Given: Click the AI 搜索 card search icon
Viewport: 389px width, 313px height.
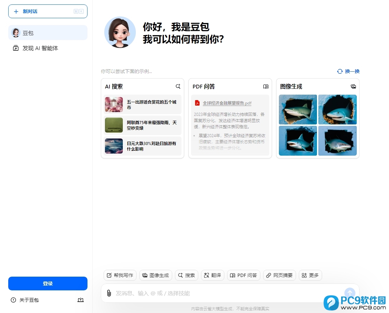Looking at the screenshot, I should point(178,86).
